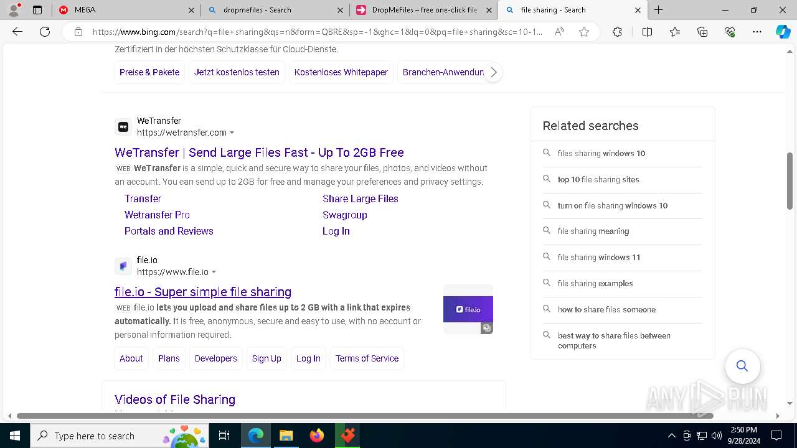Click the WeTransfer site favicon
This screenshot has width=797, height=448.
coord(123,127)
